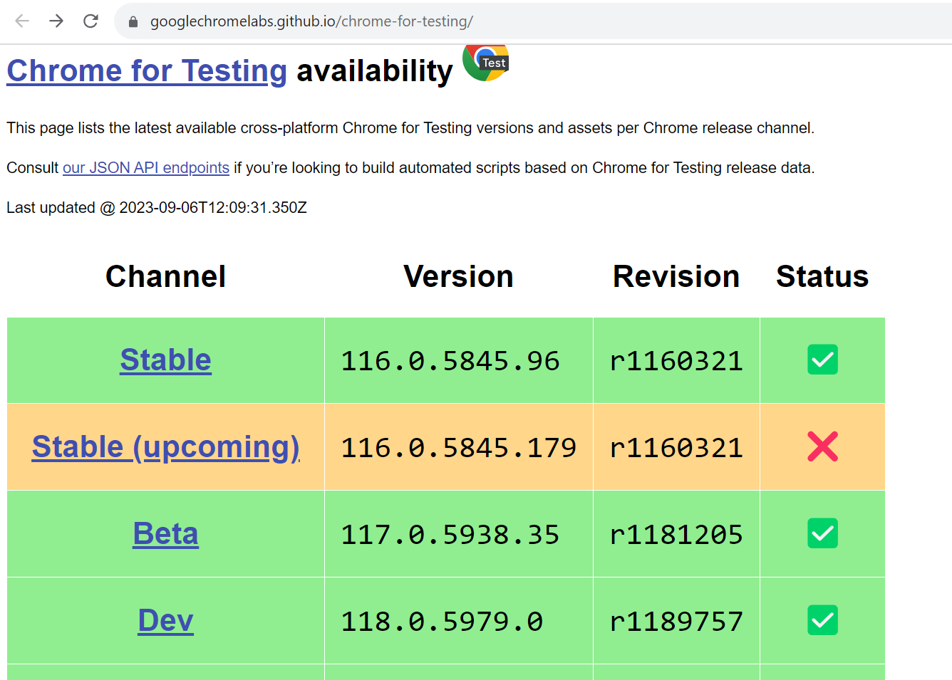Click the checkmark in the Dev row
The image size is (952, 680).
click(822, 620)
